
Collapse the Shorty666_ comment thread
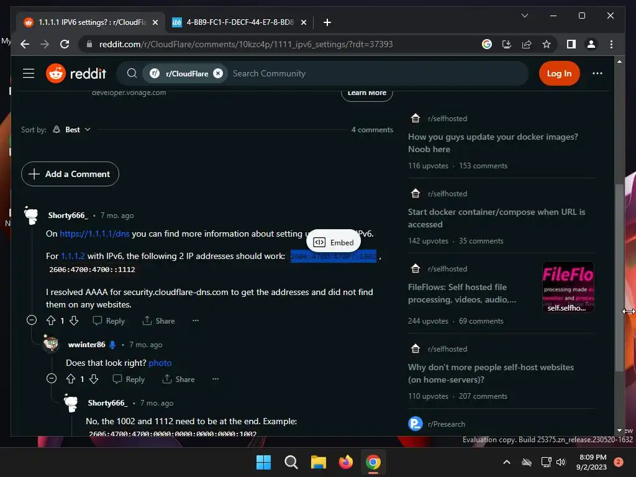click(x=32, y=320)
